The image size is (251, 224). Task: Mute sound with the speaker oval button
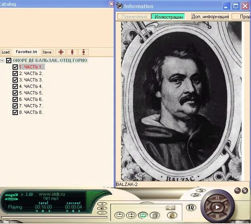102,208
